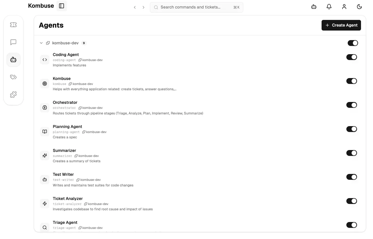Screen dimensions: 373x239
Task: Select the Coding Agent code icon
Action: click(x=44, y=59)
